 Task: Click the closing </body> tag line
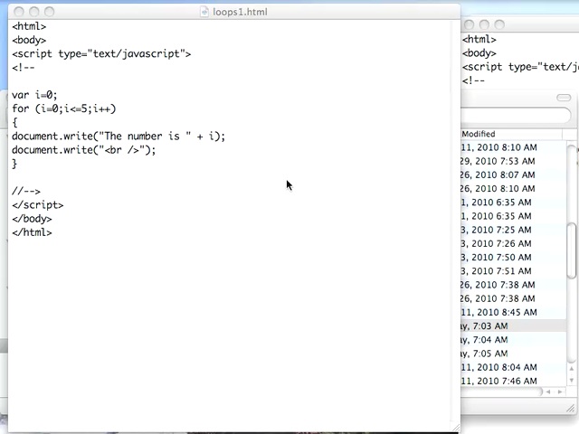32,219
